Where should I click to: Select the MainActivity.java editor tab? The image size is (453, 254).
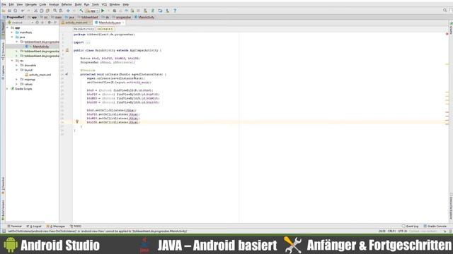110,23
